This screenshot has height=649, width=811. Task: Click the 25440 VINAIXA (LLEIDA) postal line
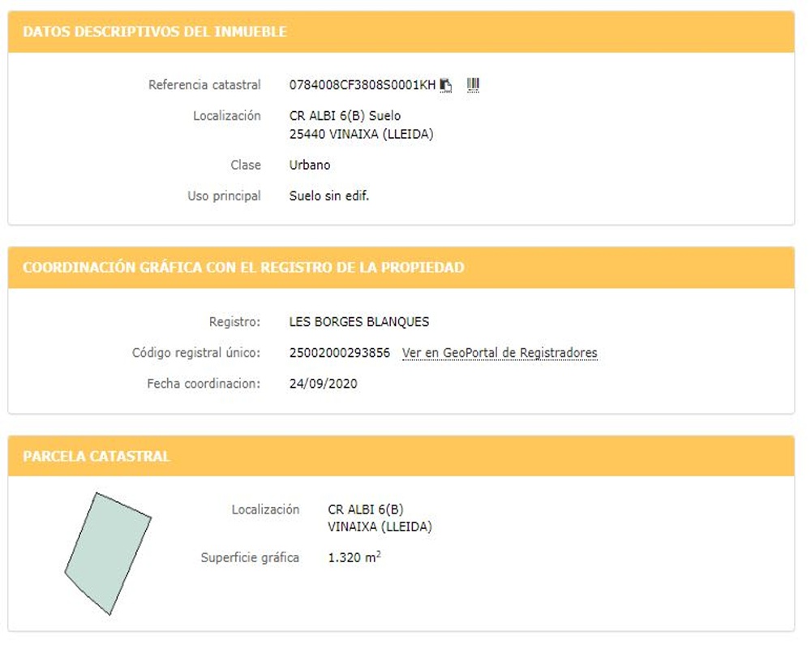point(361,135)
